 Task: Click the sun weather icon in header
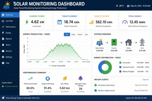(117, 6)
